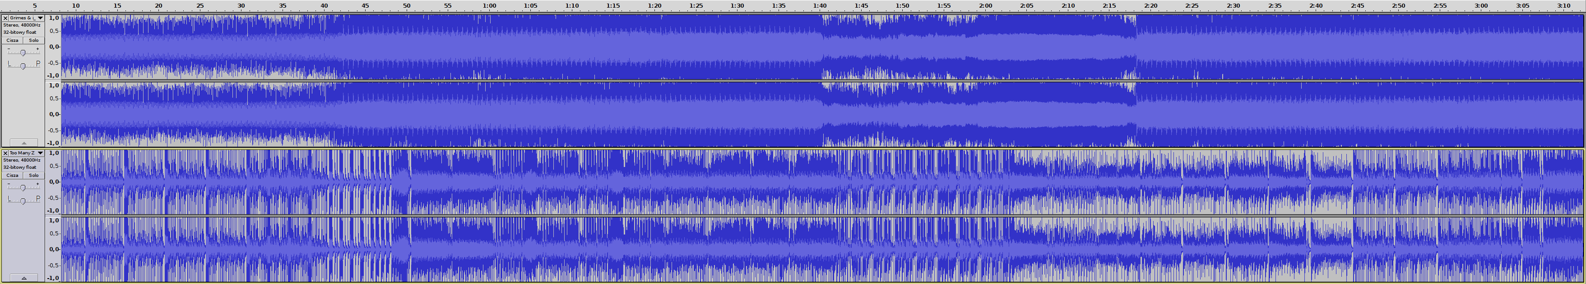Collapse the Too Many Z track
This screenshot has height=284, width=1586.
[x=23, y=278]
